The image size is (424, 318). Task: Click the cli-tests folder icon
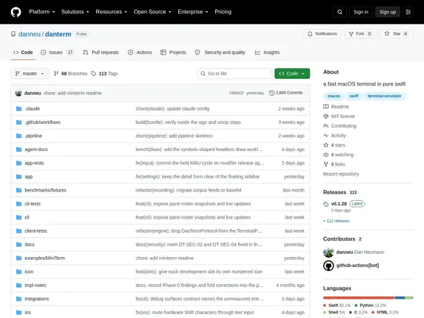point(19,203)
